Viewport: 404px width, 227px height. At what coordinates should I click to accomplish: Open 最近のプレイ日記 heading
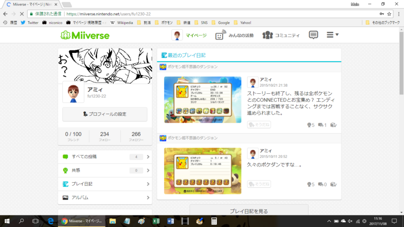(183, 55)
